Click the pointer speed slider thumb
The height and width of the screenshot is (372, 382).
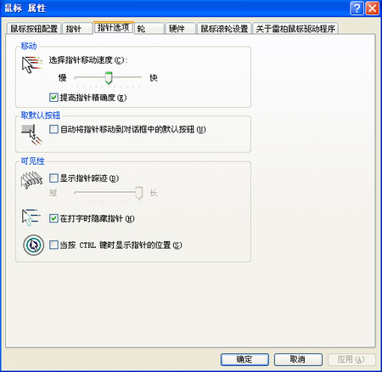tap(109, 78)
